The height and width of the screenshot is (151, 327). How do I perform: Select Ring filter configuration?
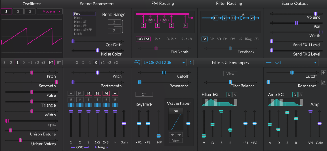(x=248, y=39)
